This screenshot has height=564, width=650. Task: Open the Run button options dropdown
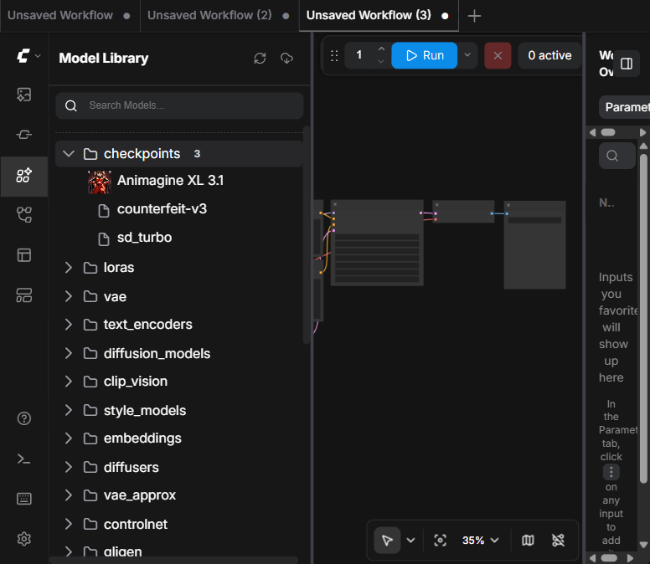[x=467, y=55]
